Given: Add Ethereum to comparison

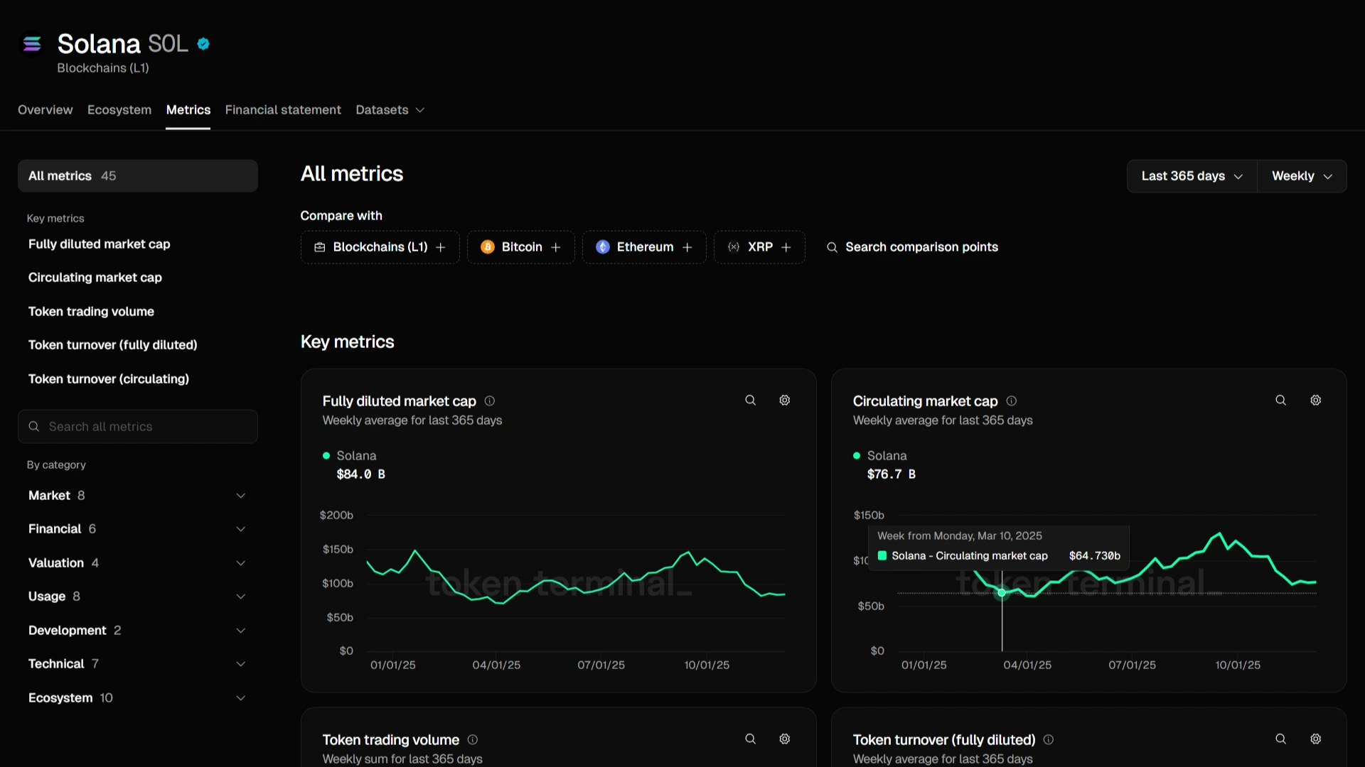Looking at the screenshot, I should [x=643, y=247].
